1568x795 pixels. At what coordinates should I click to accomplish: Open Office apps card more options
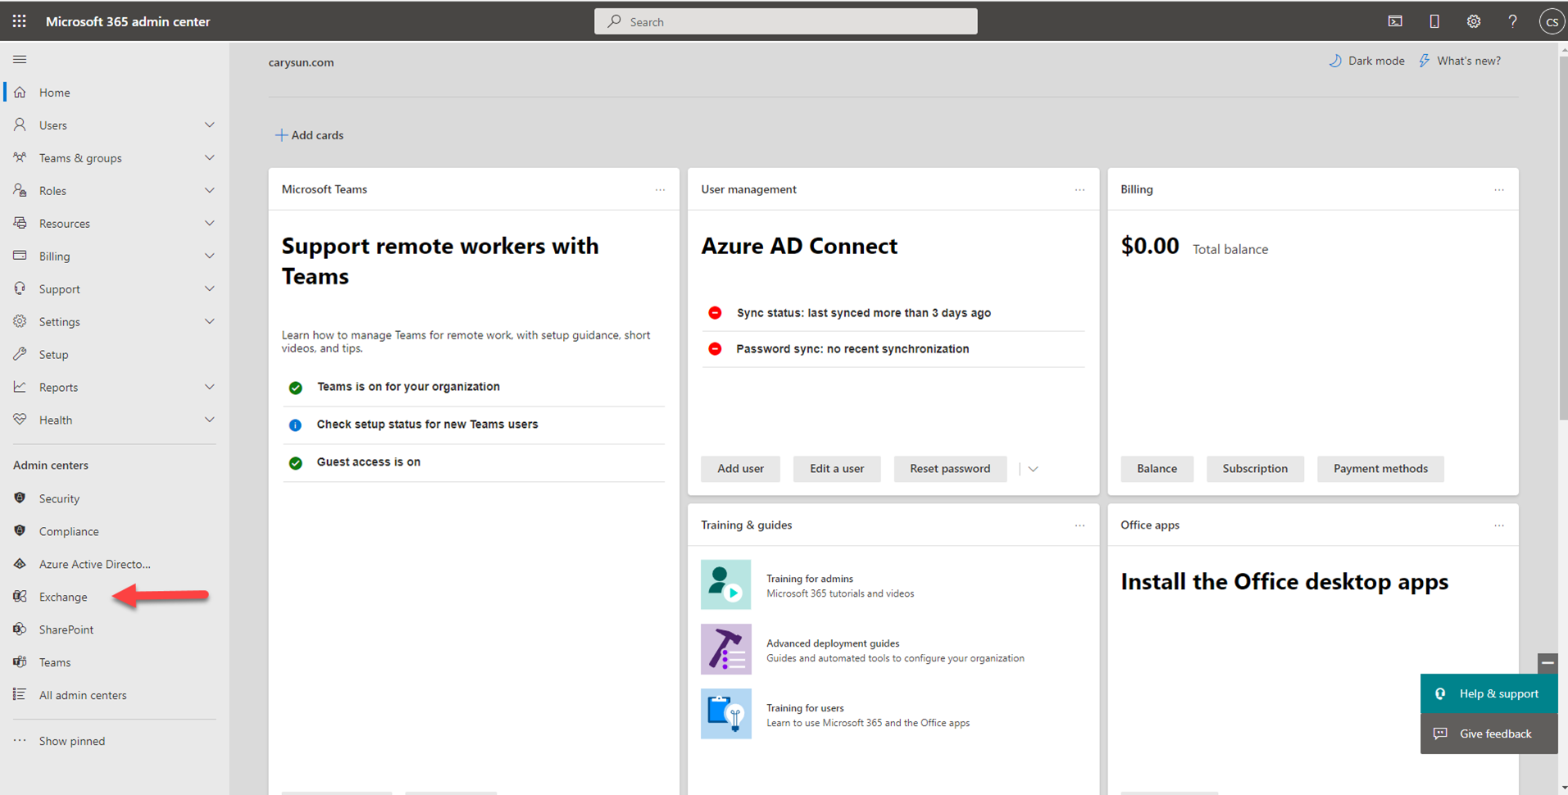[x=1499, y=525]
